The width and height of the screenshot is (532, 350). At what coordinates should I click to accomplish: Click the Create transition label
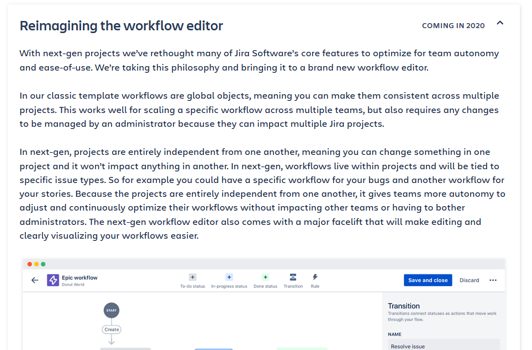click(x=112, y=330)
